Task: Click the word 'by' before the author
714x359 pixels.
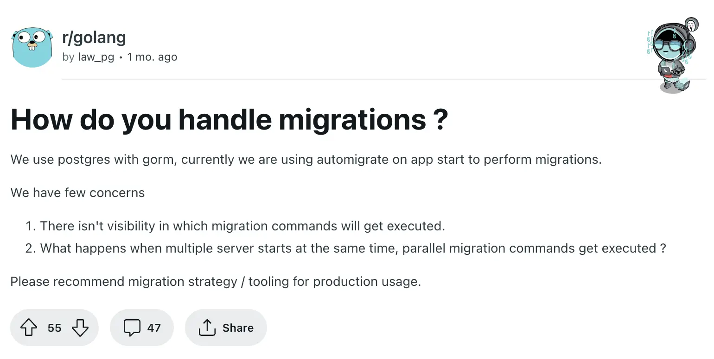Action: [x=68, y=57]
